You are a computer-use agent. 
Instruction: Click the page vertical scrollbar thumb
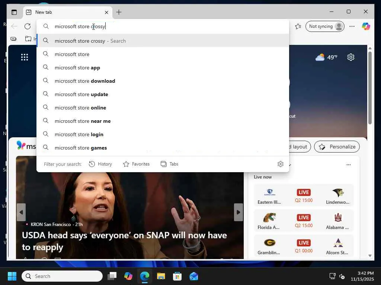(370, 88)
